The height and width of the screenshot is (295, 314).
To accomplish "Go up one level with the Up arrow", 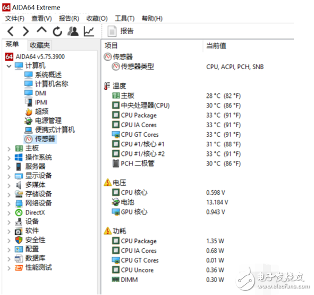I will pos(41,30).
